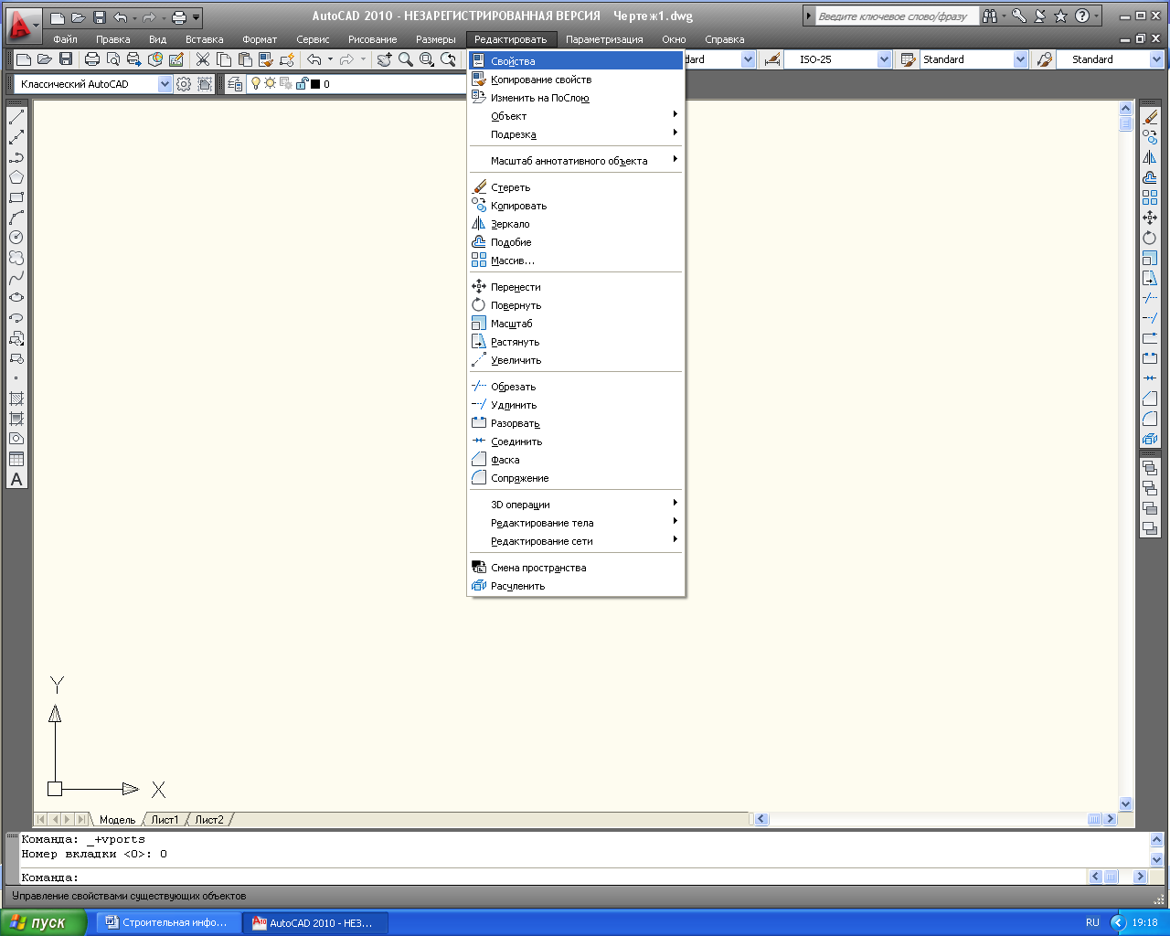This screenshot has height=936, width=1170.
Task: Select the Multiline Text (A) tool
Action: pyautogui.click(x=16, y=479)
